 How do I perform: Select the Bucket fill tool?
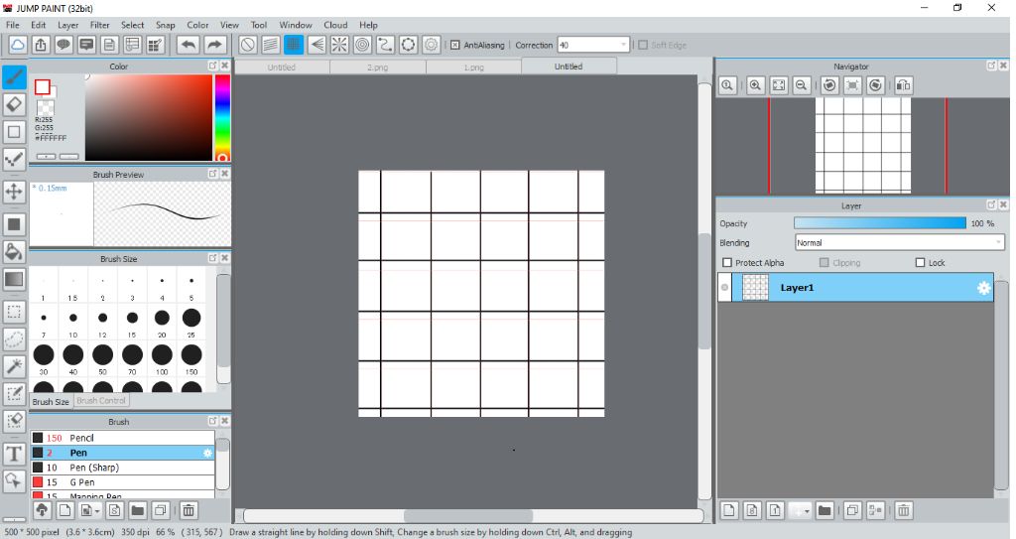coord(14,252)
